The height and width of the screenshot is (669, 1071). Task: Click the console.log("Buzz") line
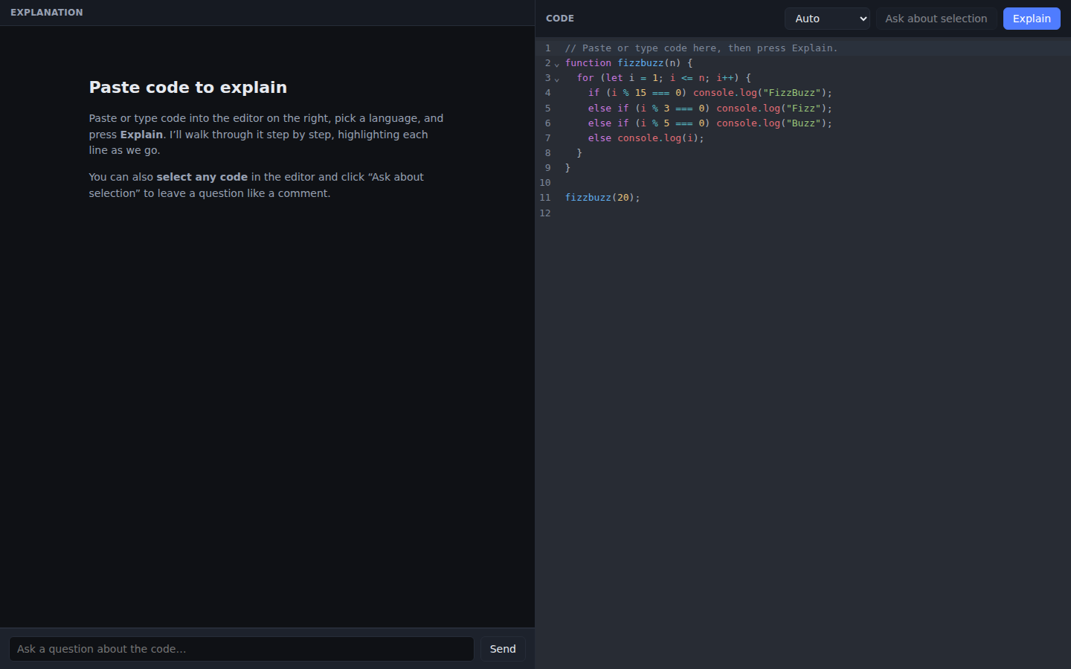pos(710,123)
